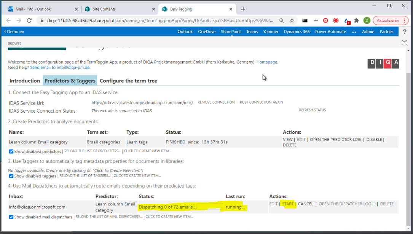Open the green D profile avatar
Screen dimensions: 413x234
tap(367, 21)
